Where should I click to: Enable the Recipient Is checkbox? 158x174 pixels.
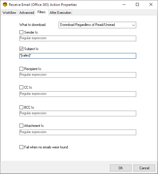[x=21, y=69]
